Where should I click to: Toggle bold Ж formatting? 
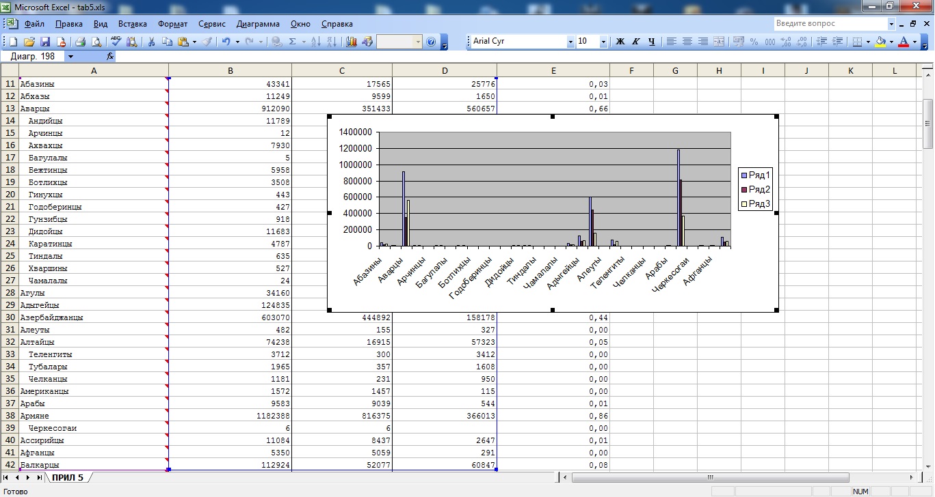[x=620, y=42]
